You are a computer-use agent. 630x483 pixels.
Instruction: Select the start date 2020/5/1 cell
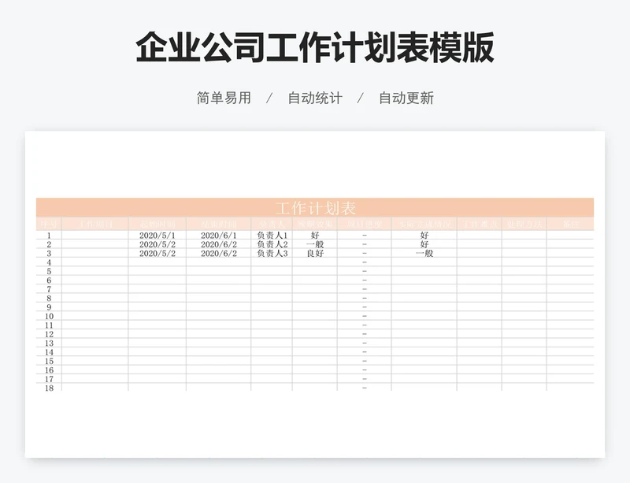tap(157, 236)
